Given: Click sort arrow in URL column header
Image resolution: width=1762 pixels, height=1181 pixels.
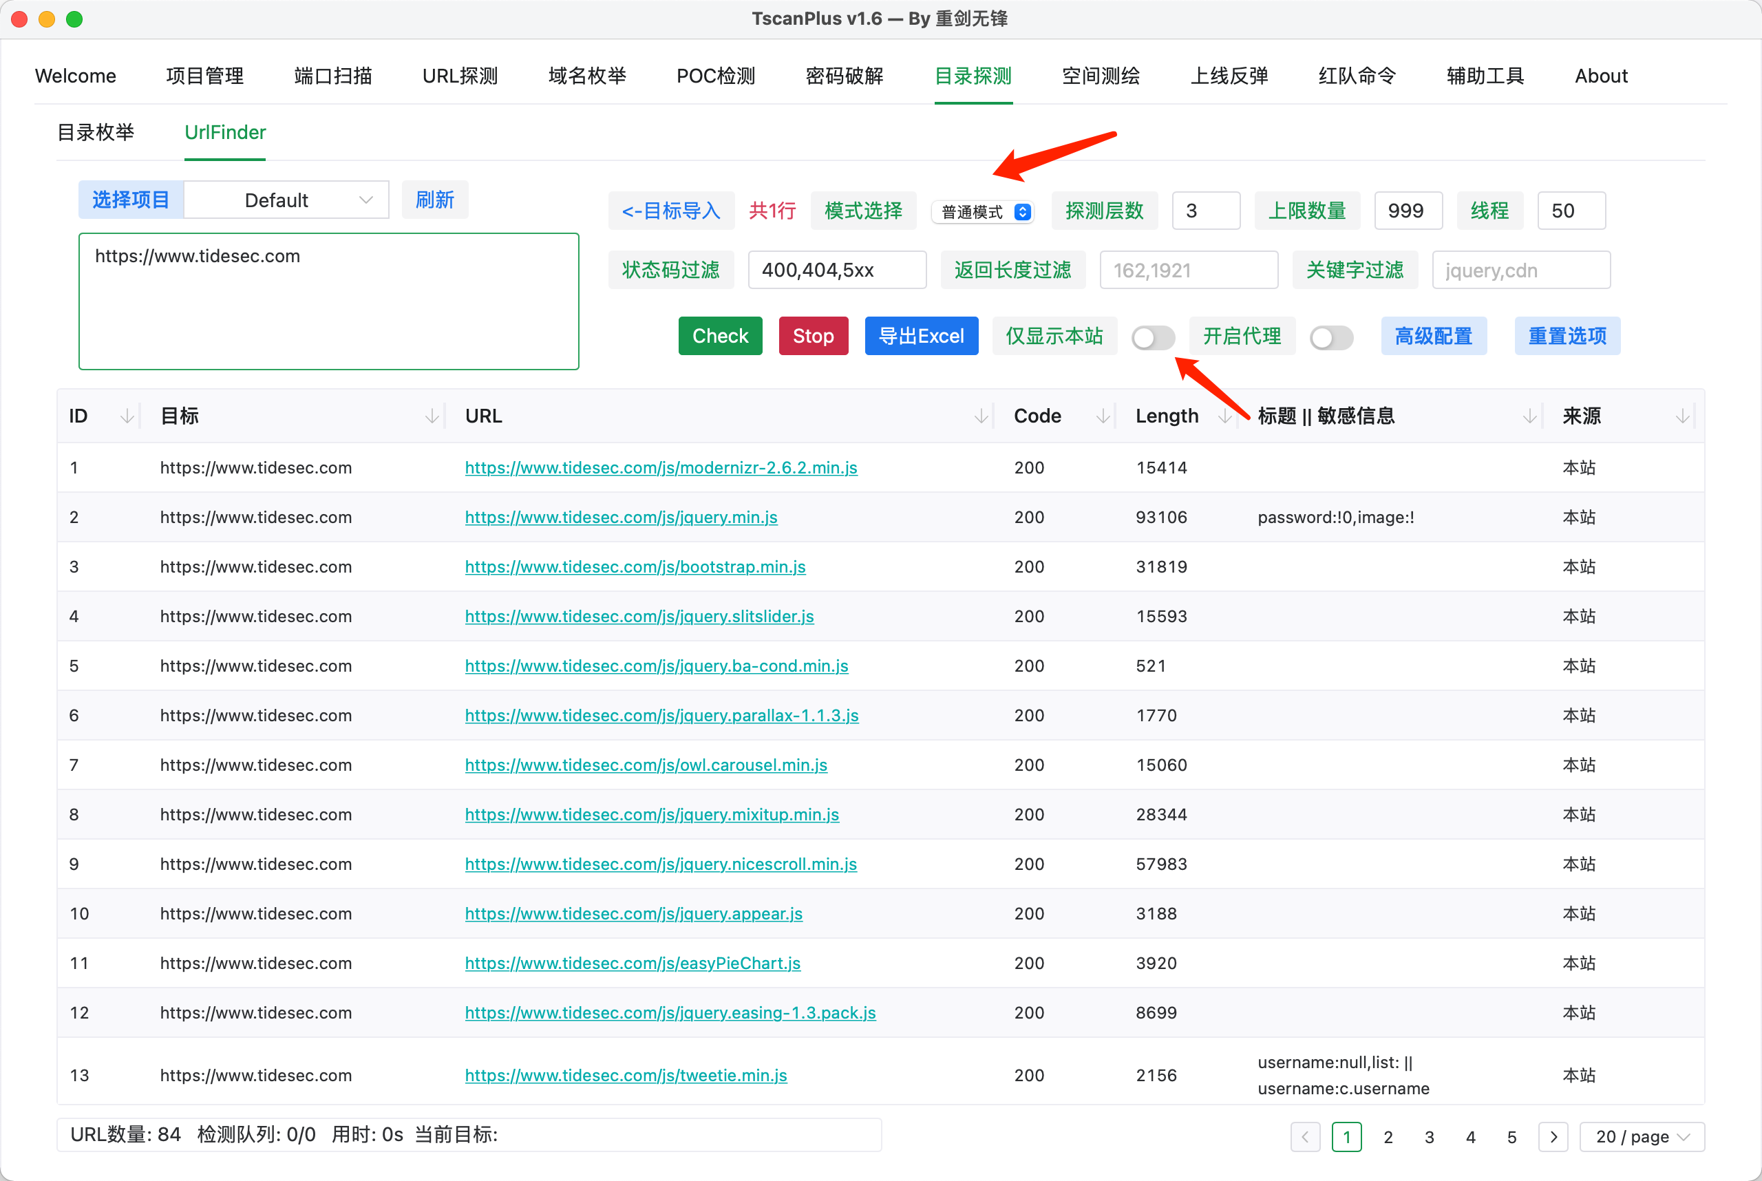Looking at the screenshot, I should (981, 416).
